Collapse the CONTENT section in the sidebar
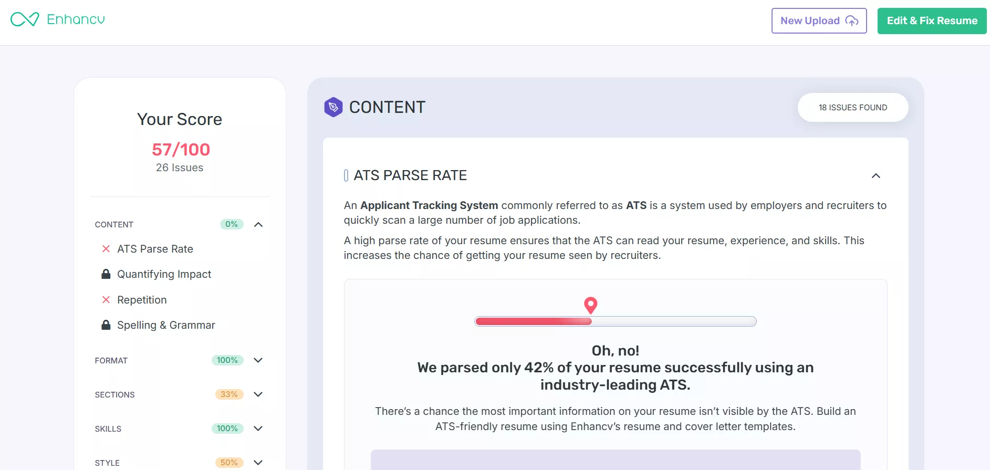990x470 pixels. [x=258, y=224]
